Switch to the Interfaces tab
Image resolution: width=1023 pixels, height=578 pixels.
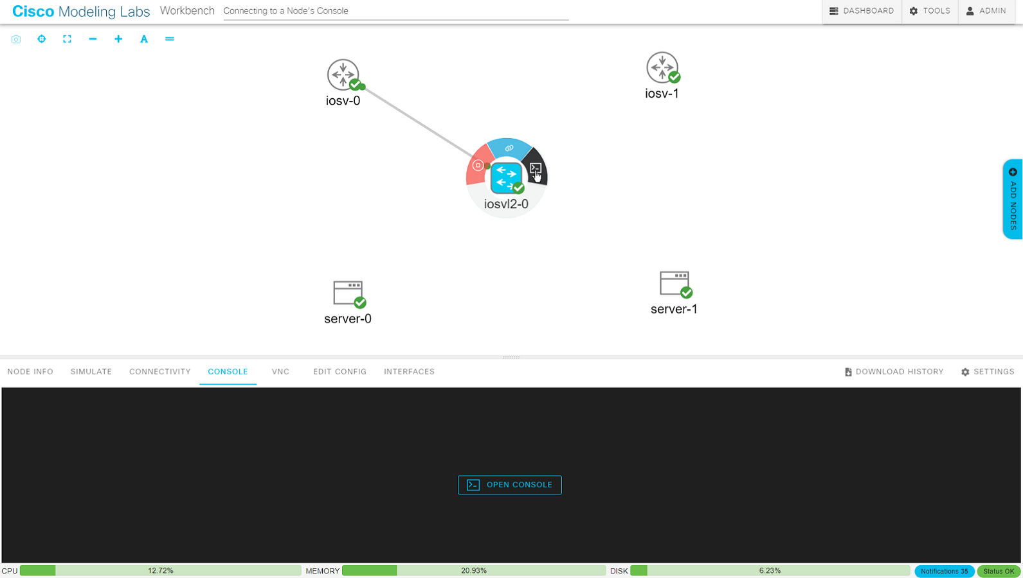[409, 372]
